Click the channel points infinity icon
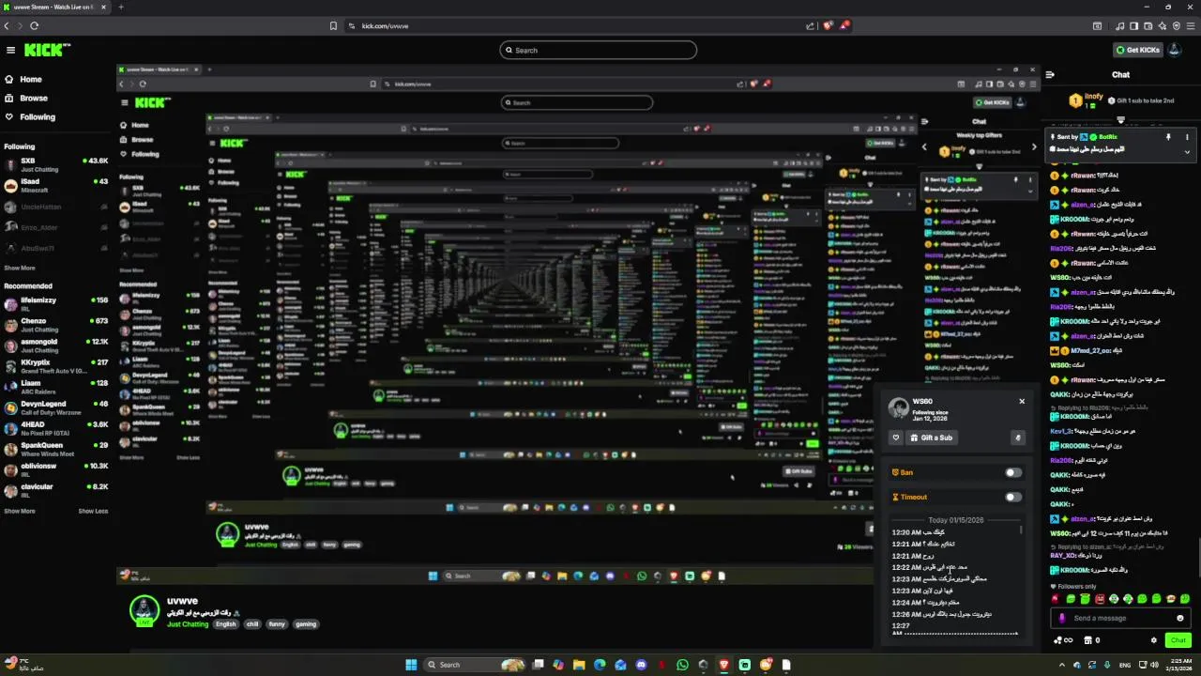This screenshot has width=1201, height=676. 1063,640
